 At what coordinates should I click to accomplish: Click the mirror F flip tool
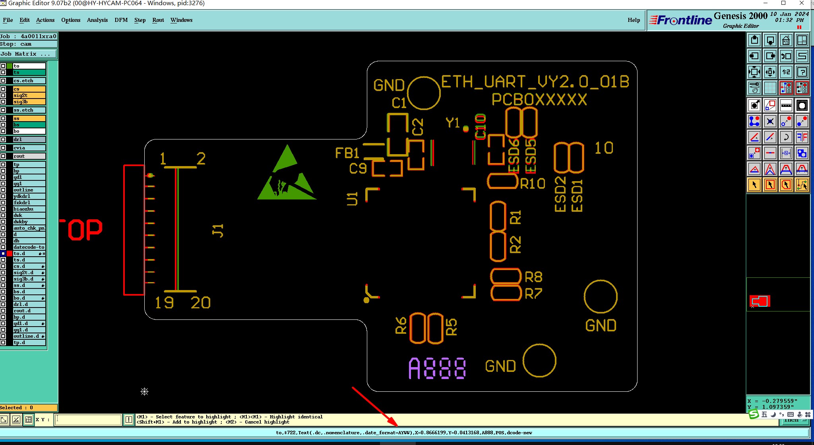coord(802,137)
